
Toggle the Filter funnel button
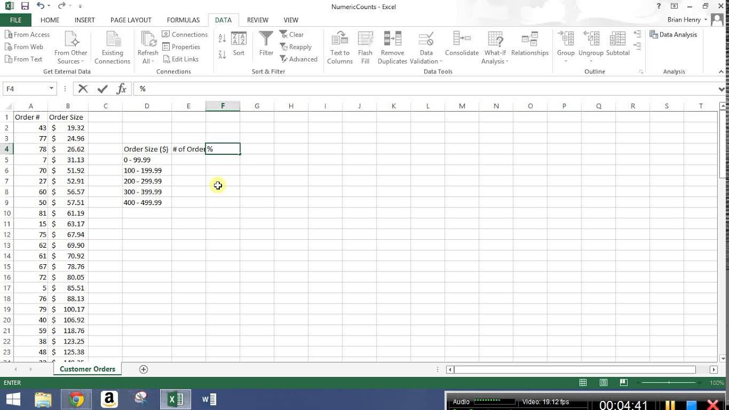click(x=266, y=44)
